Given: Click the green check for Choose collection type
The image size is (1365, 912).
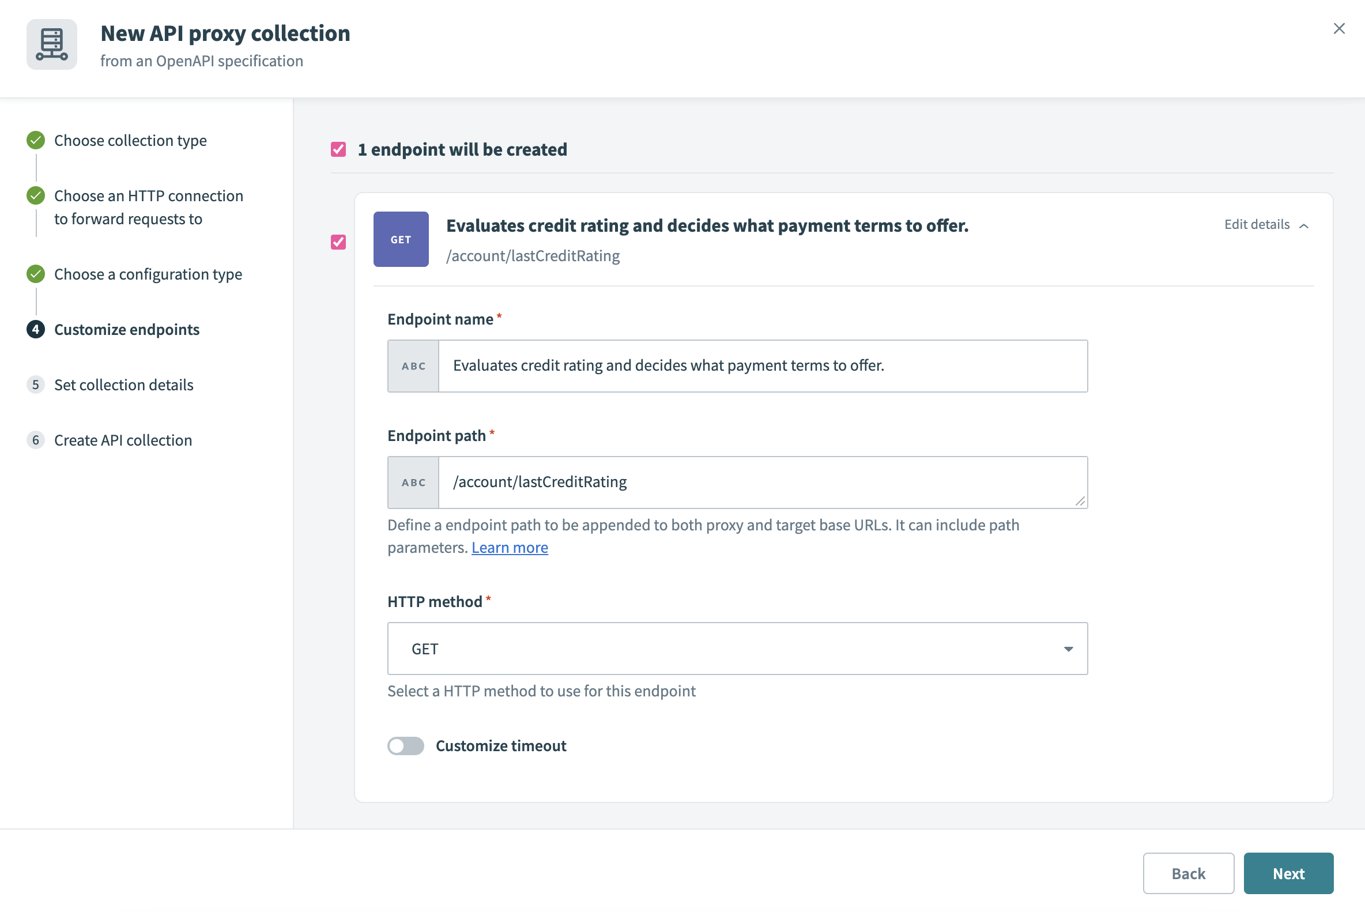Looking at the screenshot, I should pyautogui.click(x=36, y=140).
